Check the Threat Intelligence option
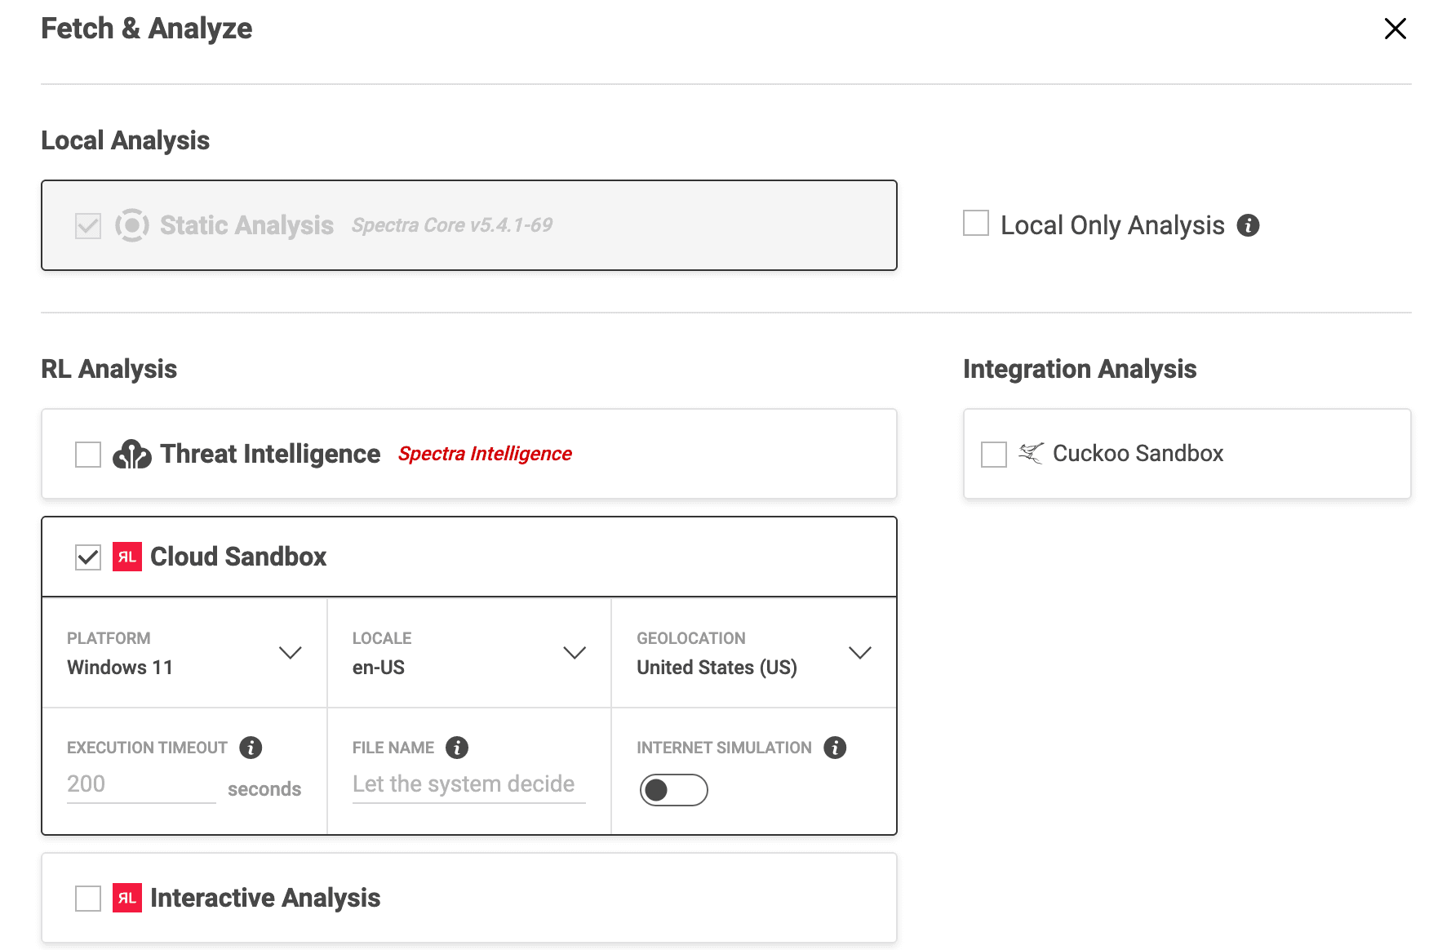Screen dimensions: 1451x950 87,454
